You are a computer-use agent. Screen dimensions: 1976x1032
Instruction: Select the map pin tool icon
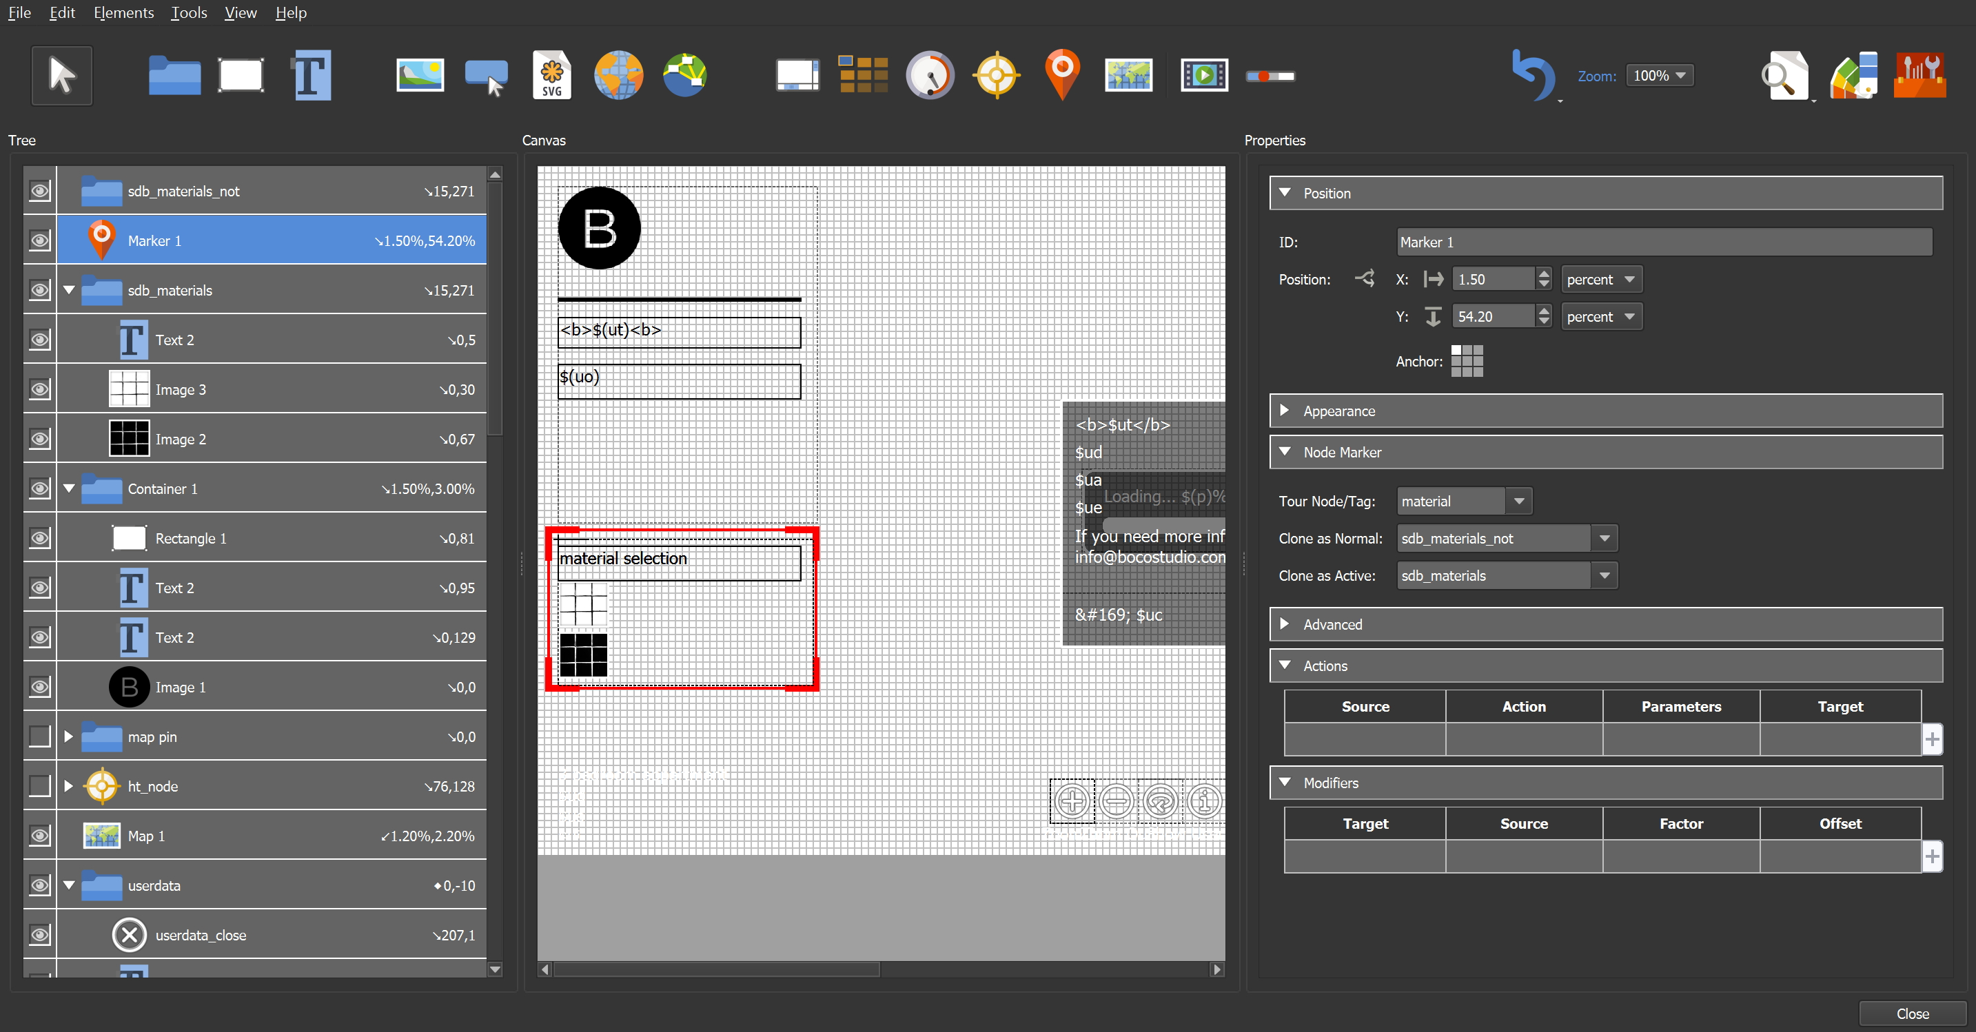tap(1063, 76)
